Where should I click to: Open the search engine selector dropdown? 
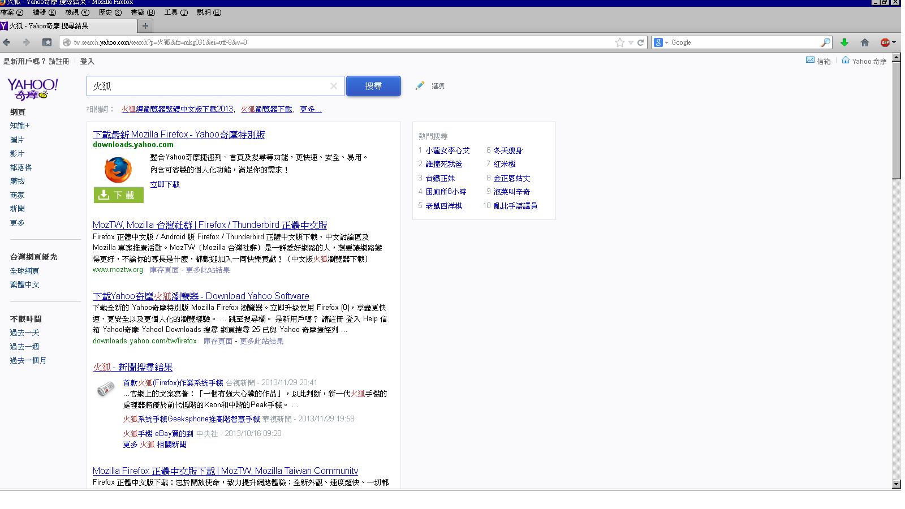(661, 42)
